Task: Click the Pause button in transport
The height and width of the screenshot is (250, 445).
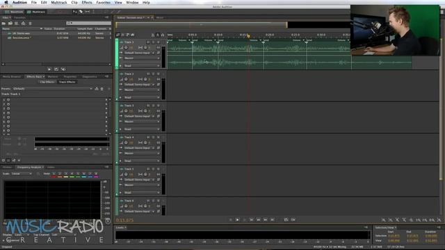Action: point(244,219)
